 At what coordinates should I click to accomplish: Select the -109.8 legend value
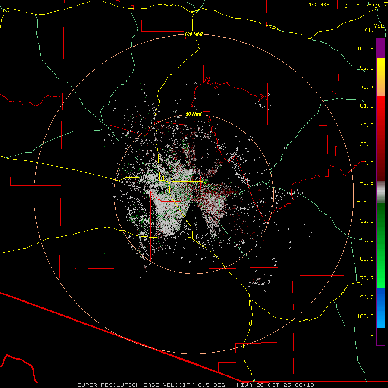363,316
